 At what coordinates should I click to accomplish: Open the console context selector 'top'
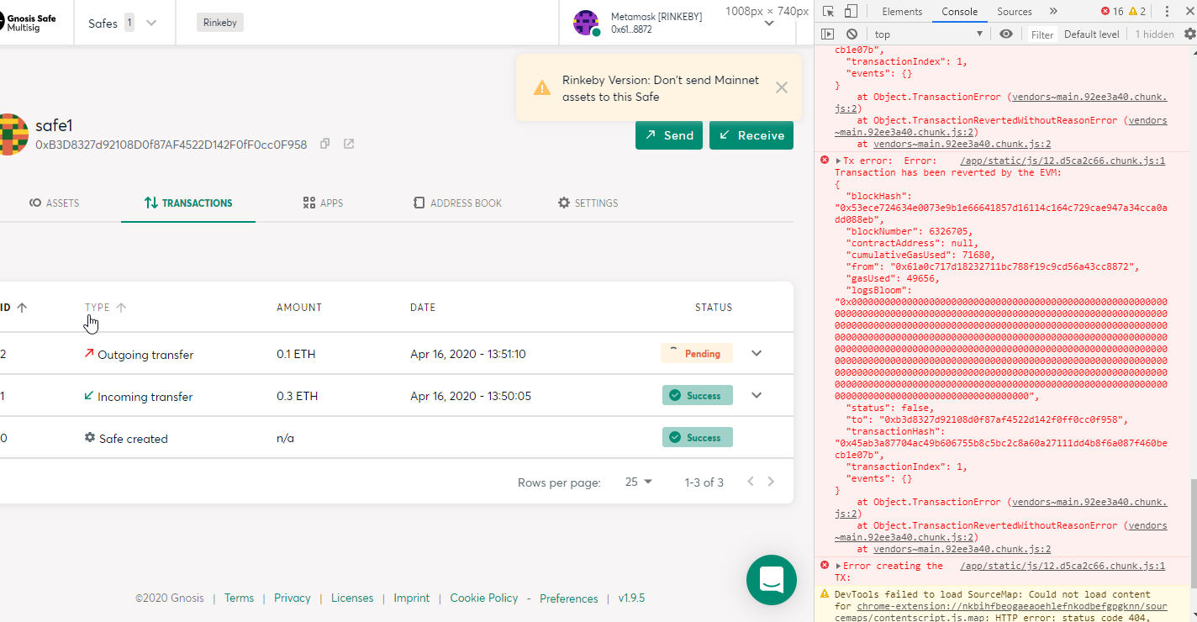(x=928, y=34)
